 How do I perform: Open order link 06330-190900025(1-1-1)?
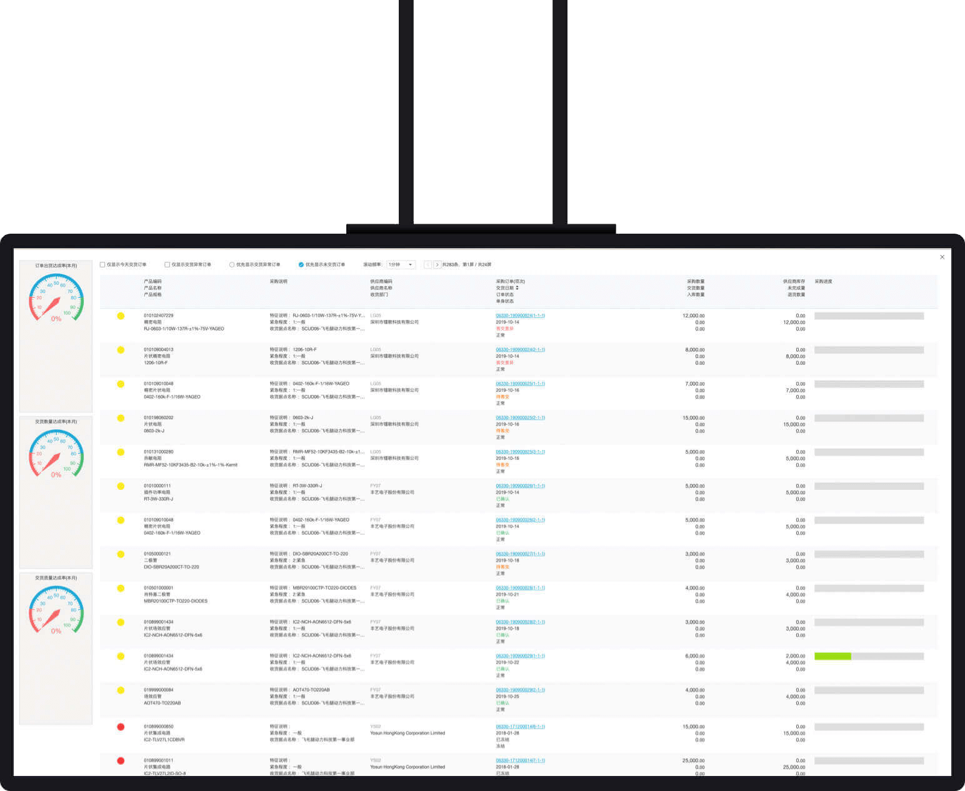click(x=520, y=384)
